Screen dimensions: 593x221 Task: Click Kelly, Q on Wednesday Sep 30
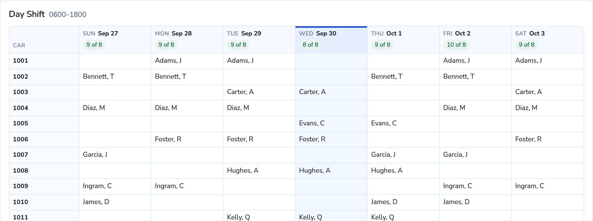click(x=310, y=217)
